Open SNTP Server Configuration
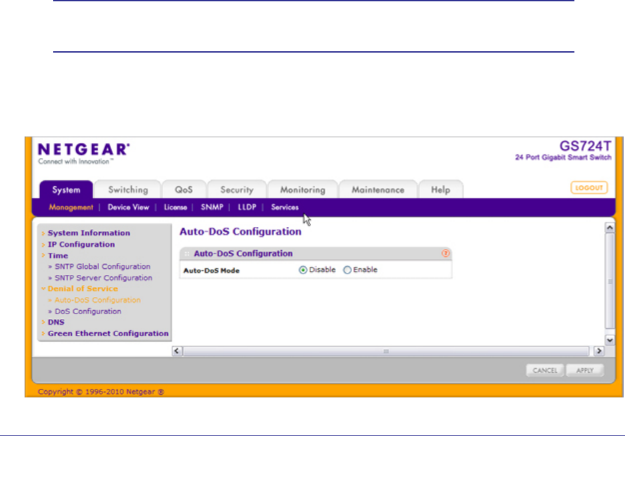The height and width of the screenshot is (482, 625). [103, 278]
